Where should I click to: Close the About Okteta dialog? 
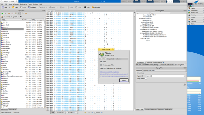click(x=124, y=80)
